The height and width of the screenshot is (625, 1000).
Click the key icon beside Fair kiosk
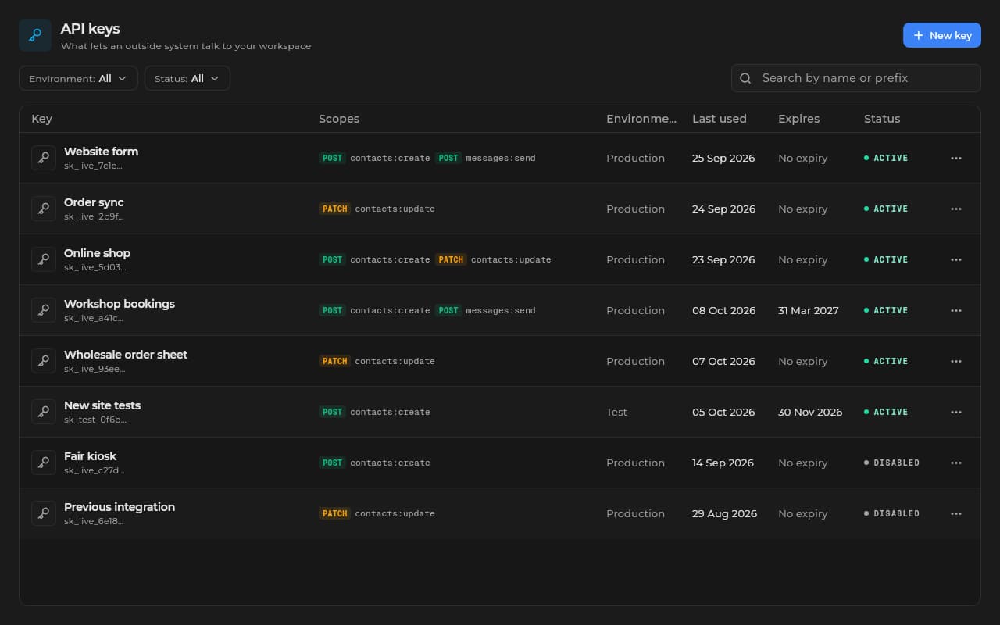[44, 462]
